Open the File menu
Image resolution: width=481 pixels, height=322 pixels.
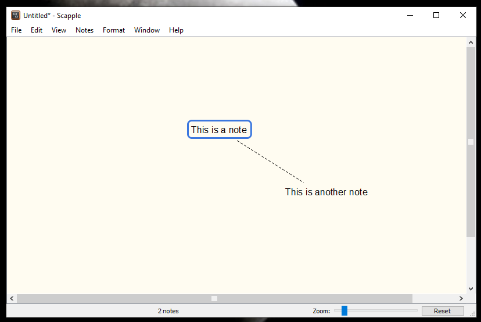point(16,30)
